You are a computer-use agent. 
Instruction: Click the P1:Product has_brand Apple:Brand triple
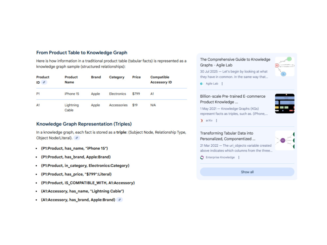76,157
